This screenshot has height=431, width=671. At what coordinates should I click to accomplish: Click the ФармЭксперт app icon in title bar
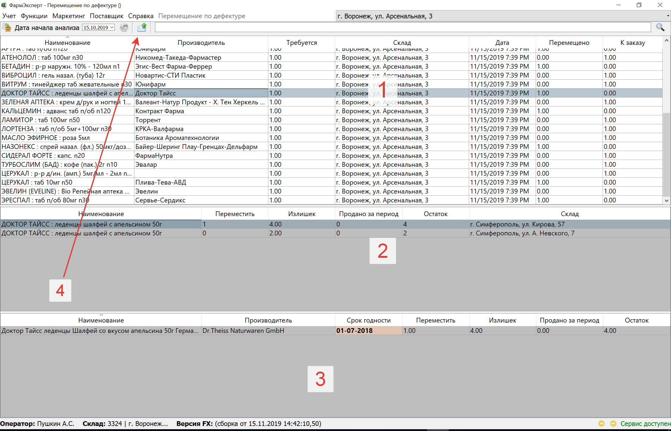[4, 5]
